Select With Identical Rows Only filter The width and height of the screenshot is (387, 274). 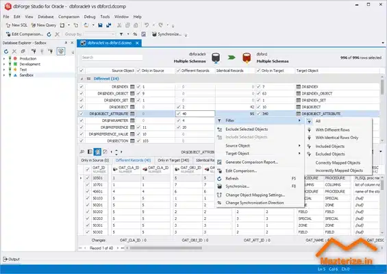click(x=338, y=138)
